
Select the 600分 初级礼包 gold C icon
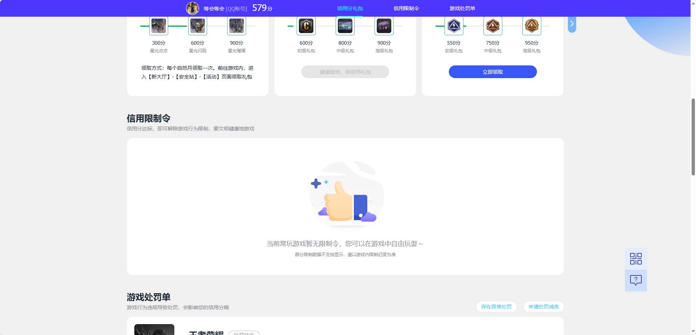[x=306, y=26]
